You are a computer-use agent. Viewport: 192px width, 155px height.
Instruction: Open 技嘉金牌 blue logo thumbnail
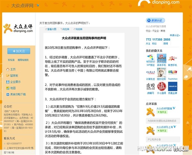(x=172, y=87)
